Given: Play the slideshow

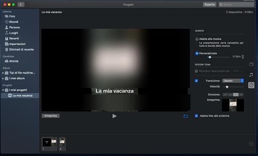Looking at the screenshot, I should pos(114,116).
